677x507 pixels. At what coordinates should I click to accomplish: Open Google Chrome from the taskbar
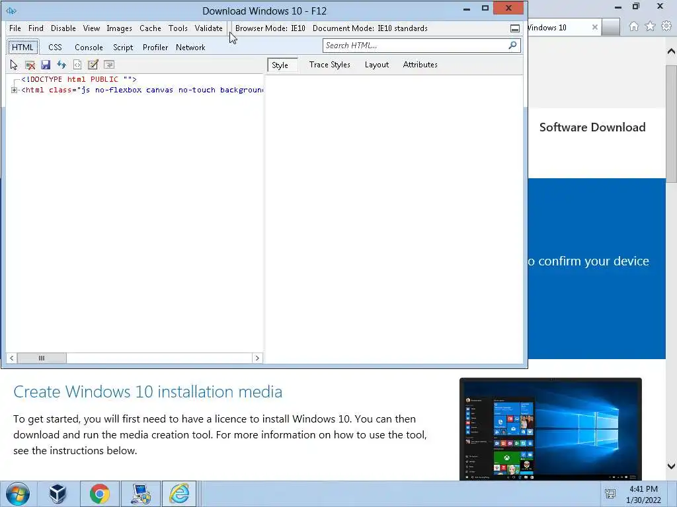[x=99, y=494]
